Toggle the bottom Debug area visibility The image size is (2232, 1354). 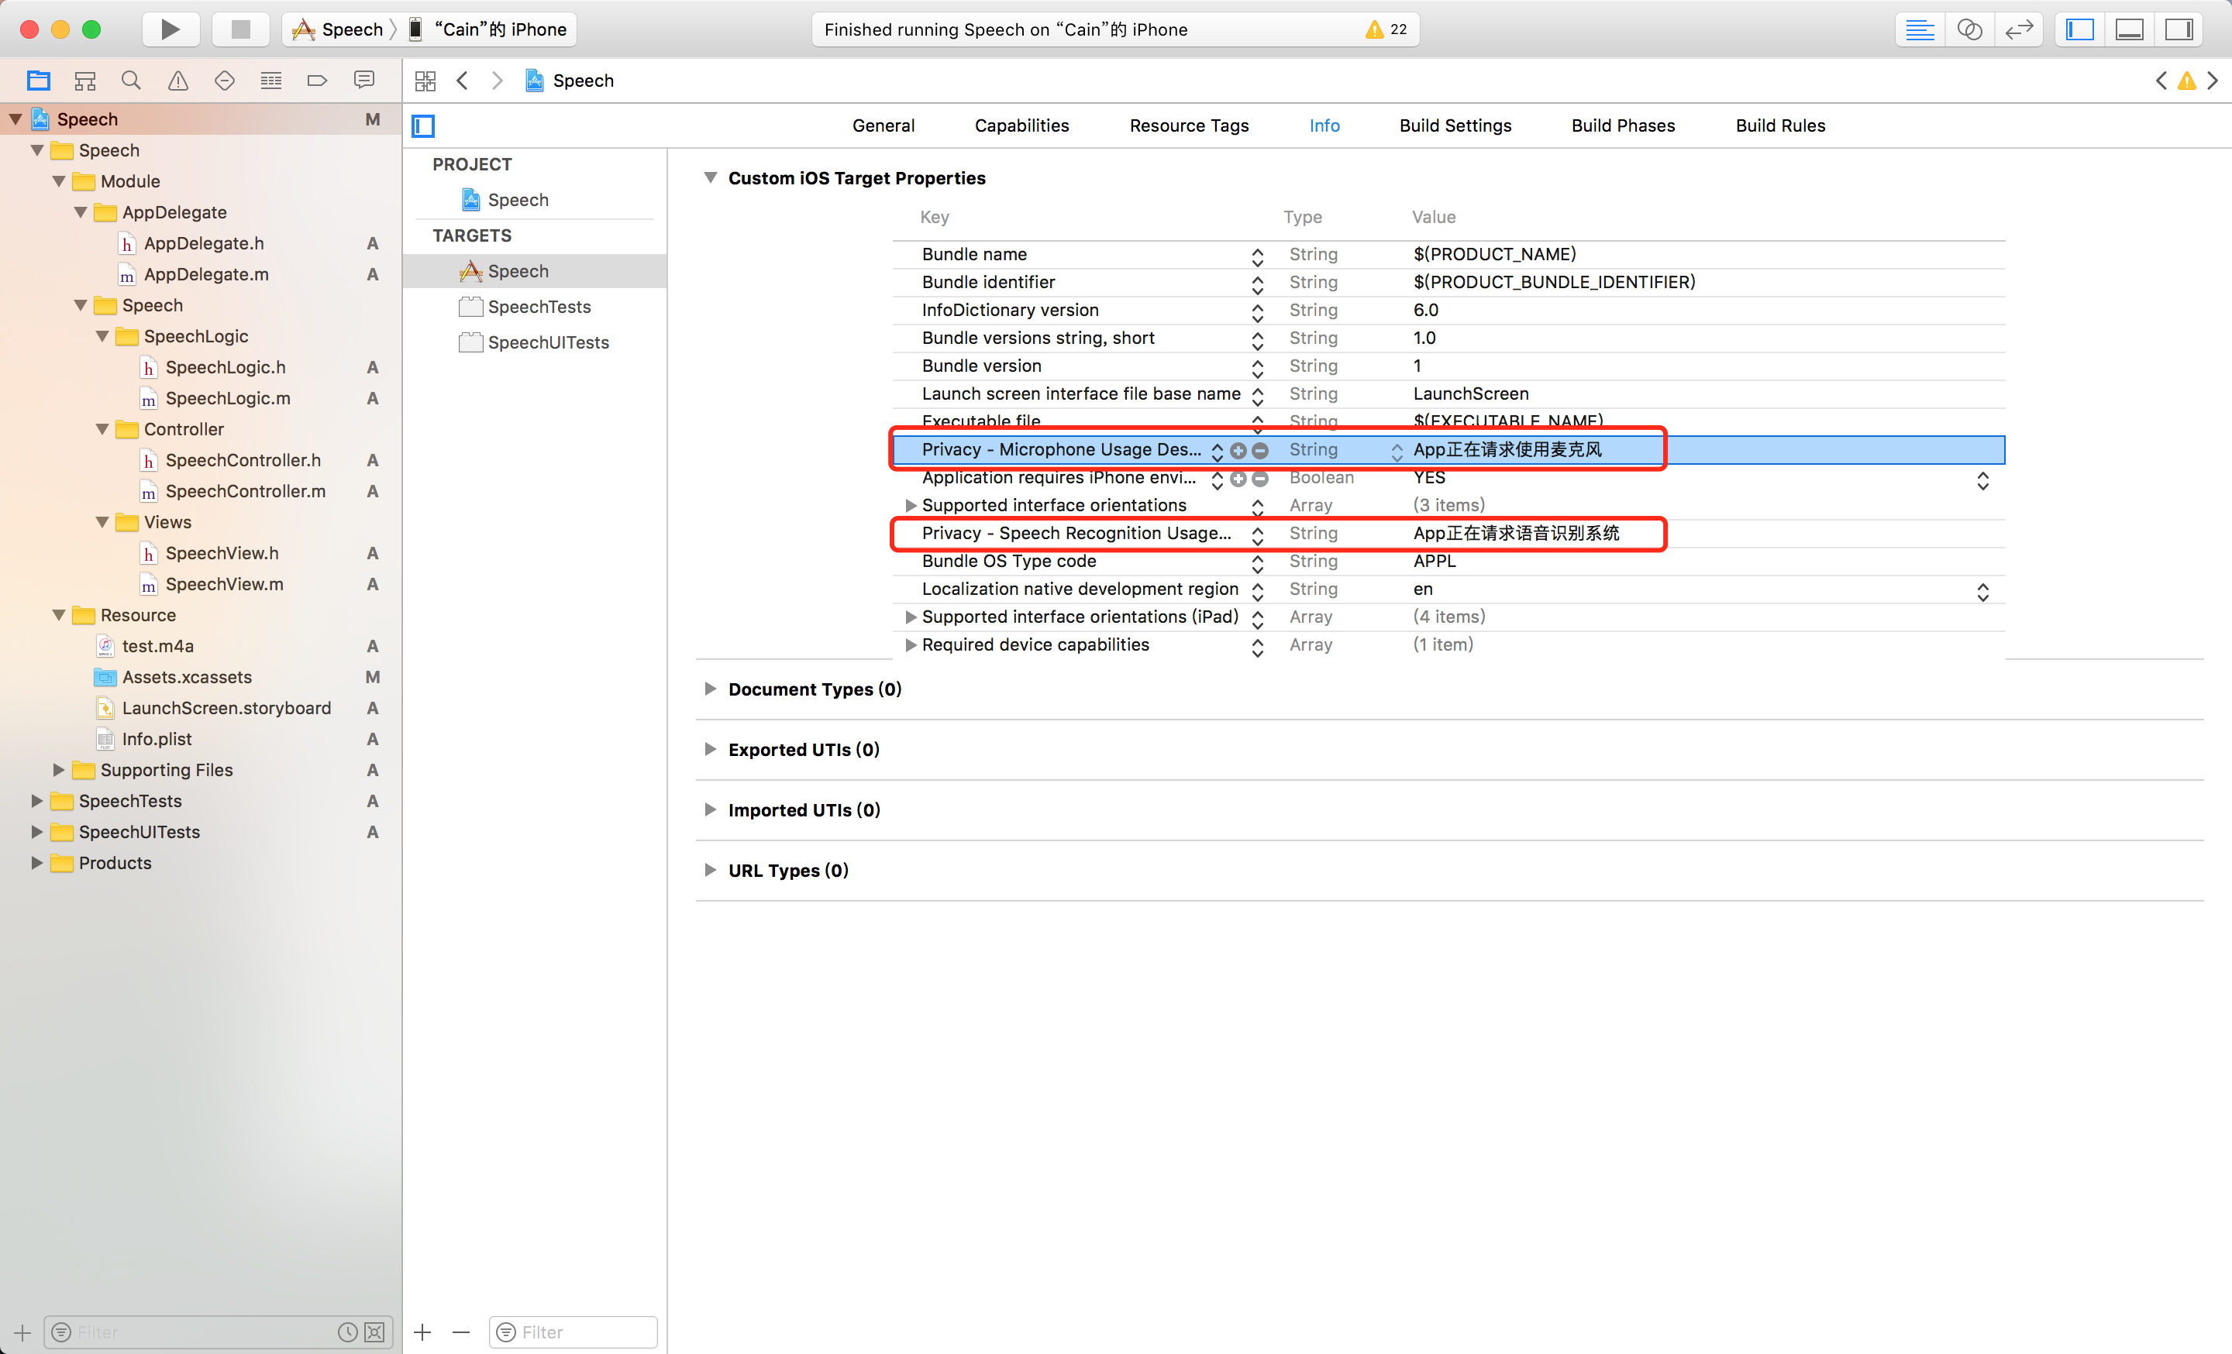pos(2129,29)
